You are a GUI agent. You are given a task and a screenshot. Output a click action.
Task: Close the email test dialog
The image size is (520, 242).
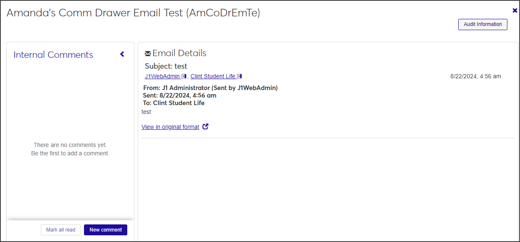515,10
